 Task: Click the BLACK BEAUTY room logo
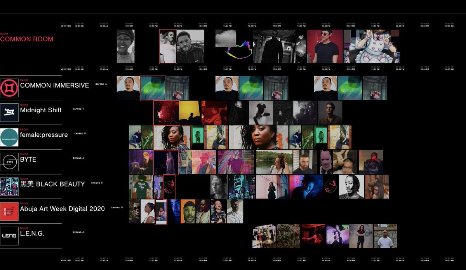pyautogui.click(x=9, y=186)
